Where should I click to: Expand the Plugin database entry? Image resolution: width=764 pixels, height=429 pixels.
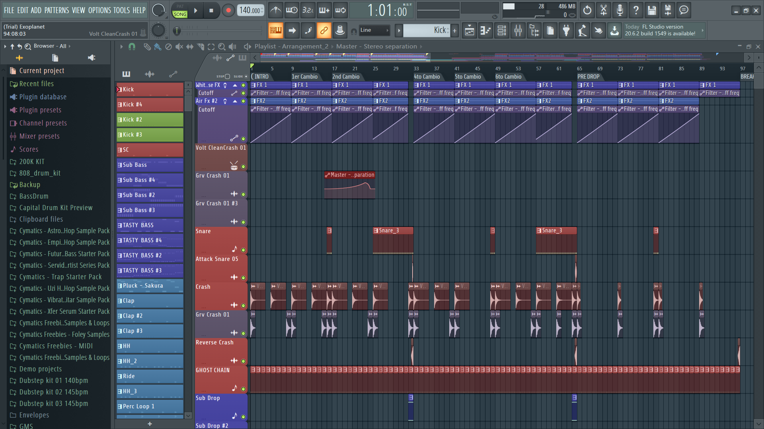pyautogui.click(x=43, y=97)
